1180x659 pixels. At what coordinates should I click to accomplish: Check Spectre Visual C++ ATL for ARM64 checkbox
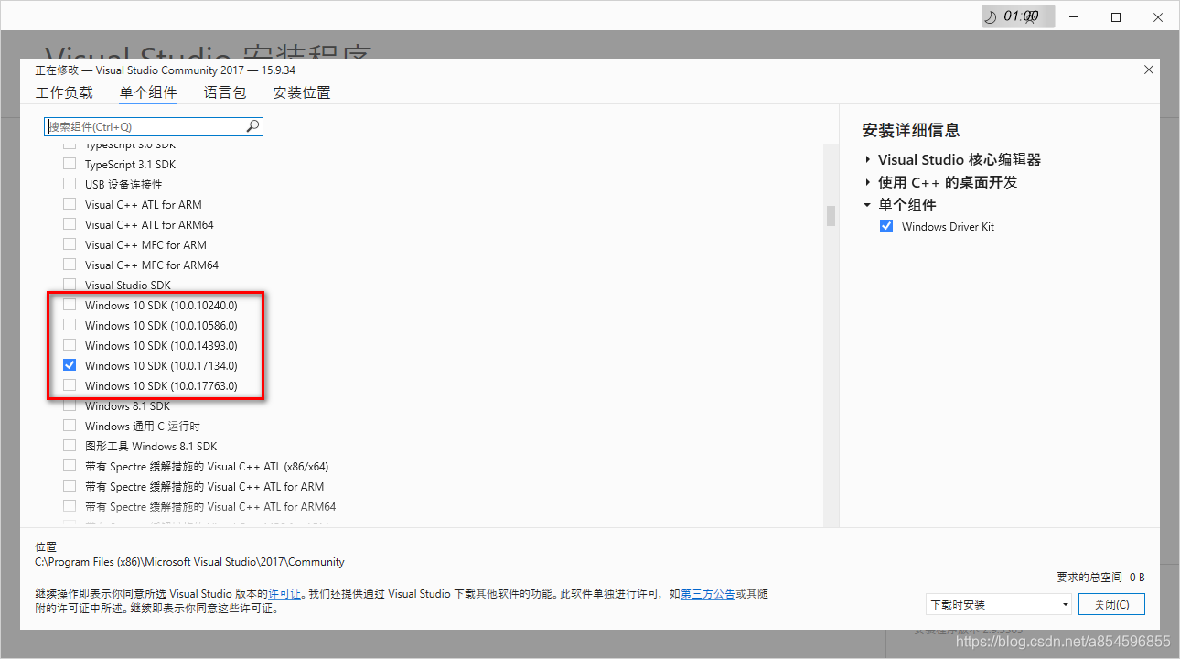(x=70, y=506)
